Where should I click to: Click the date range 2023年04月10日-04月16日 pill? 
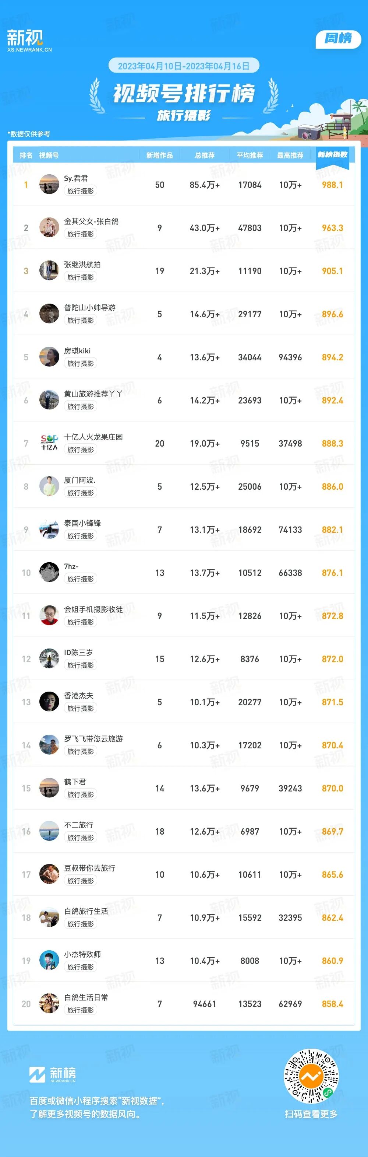[x=184, y=66]
